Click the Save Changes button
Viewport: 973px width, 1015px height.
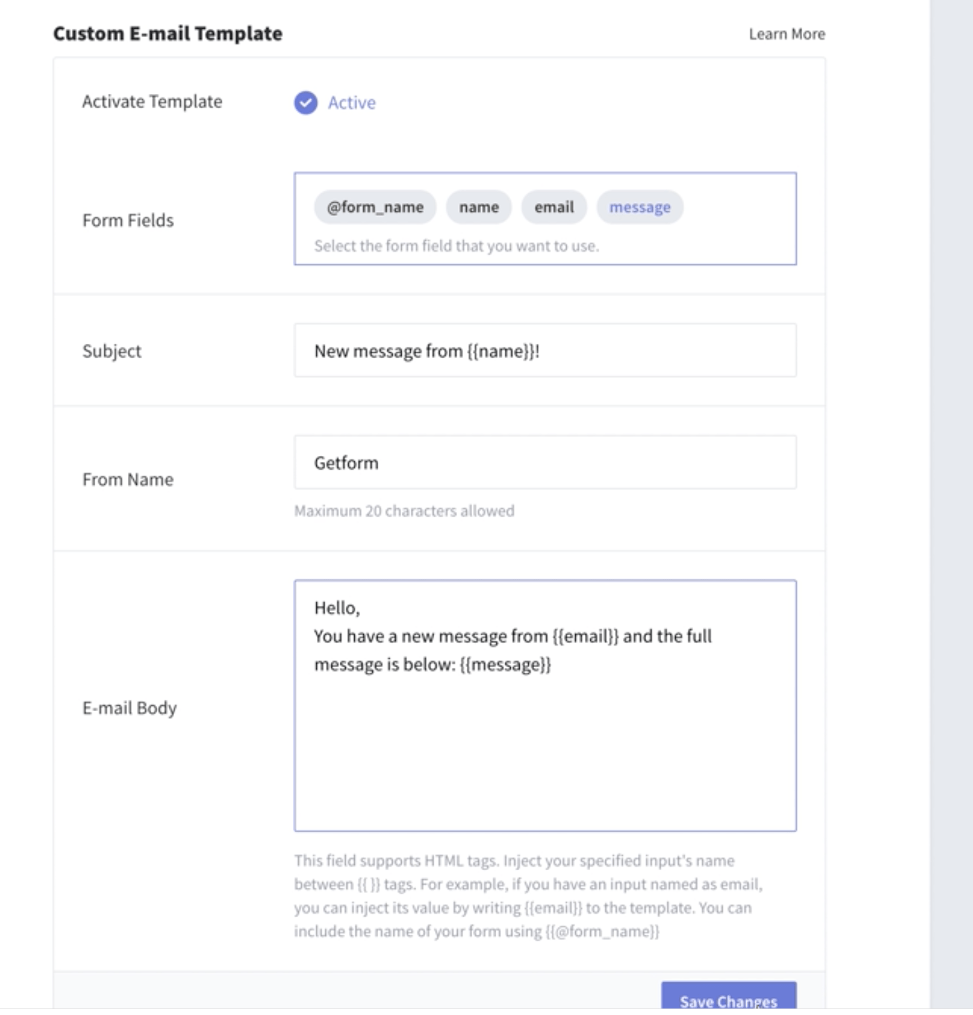pos(728,997)
